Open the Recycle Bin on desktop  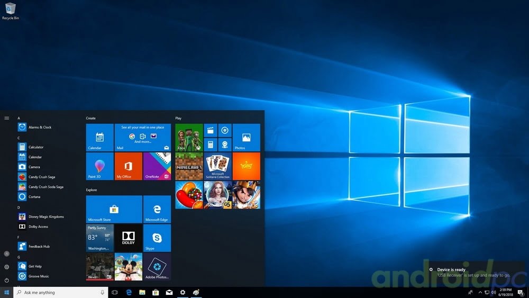pos(11,11)
